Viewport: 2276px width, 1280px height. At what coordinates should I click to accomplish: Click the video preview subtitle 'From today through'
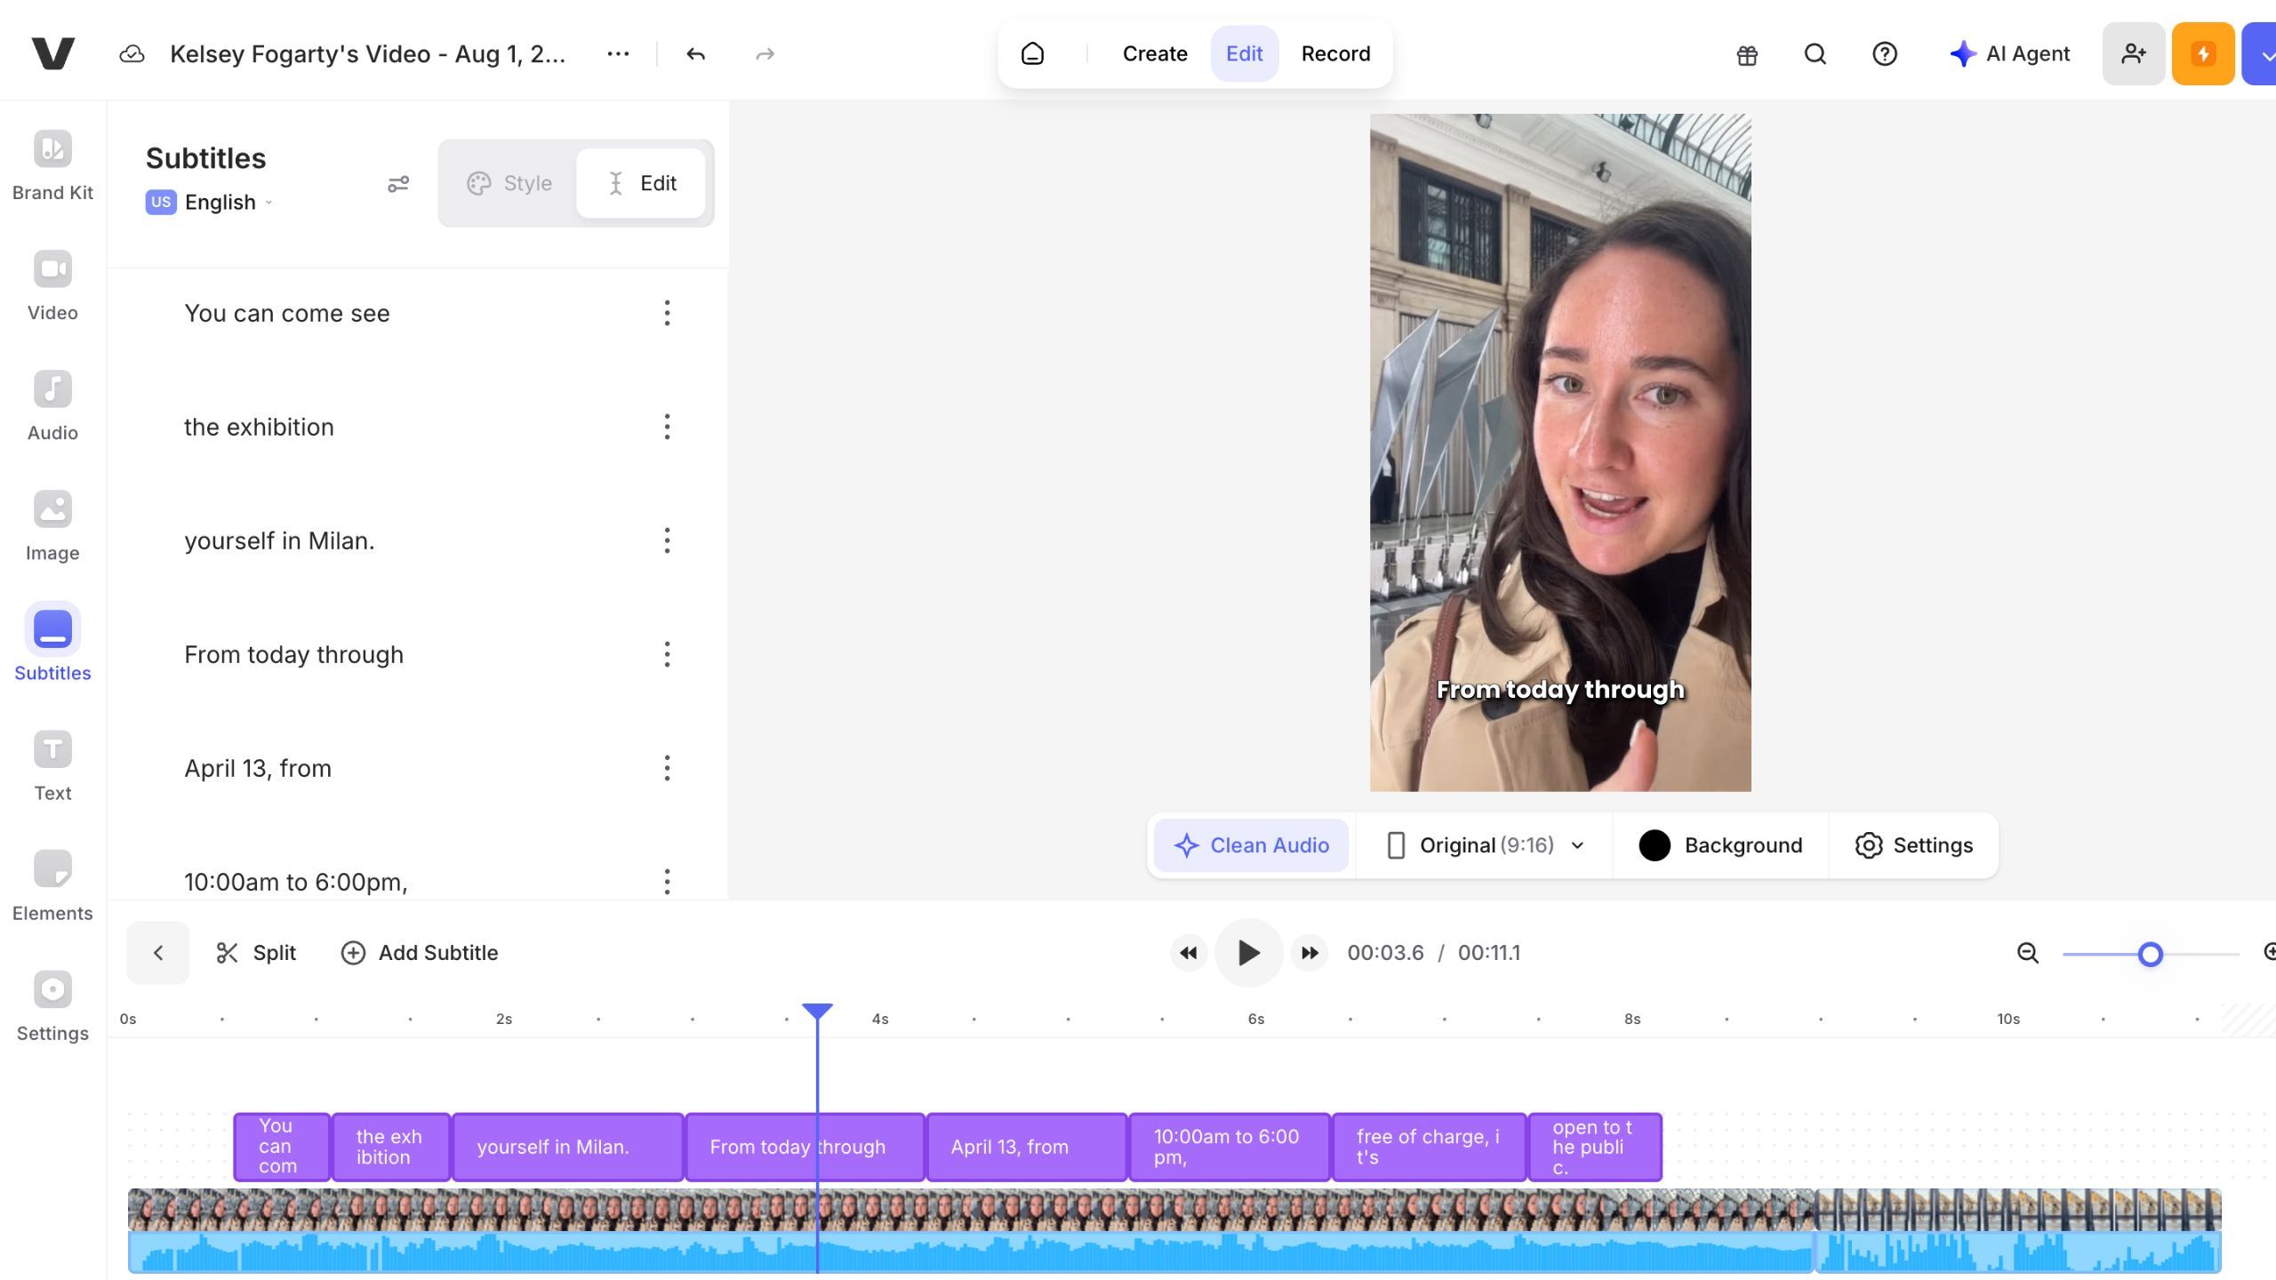coord(1560,690)
